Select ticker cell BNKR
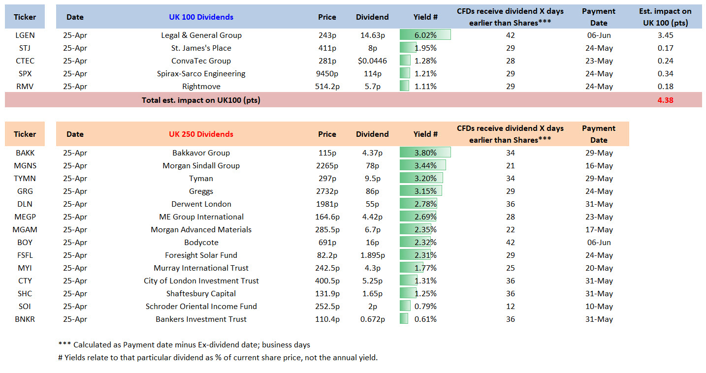This screenshot has width=706, height=373. coord(25,319)
